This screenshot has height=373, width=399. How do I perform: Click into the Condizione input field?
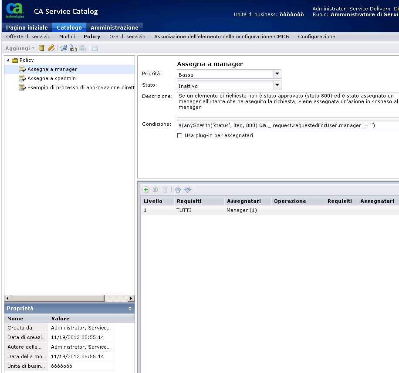tap(287, 125)
